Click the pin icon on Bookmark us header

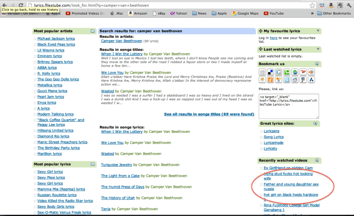317,64
